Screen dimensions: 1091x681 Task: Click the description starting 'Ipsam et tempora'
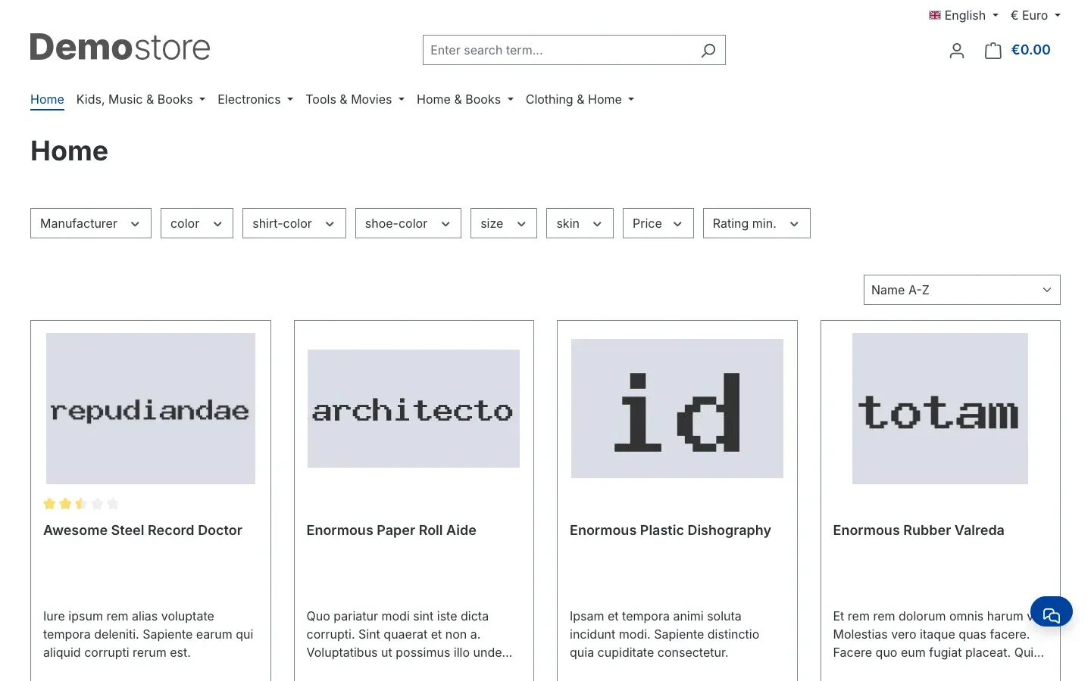[664, 634]
